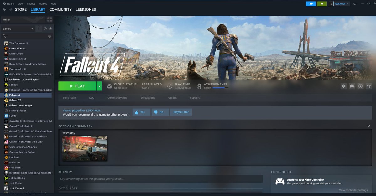Viewport: 376px width, 196px height.
Task: Open the Games menu
Action: point(43,4)
